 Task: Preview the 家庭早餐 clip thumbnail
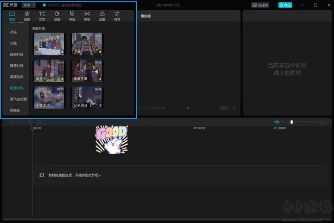coord(87,70)
